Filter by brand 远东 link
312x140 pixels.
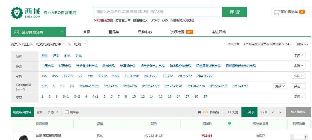click(79, 56)
